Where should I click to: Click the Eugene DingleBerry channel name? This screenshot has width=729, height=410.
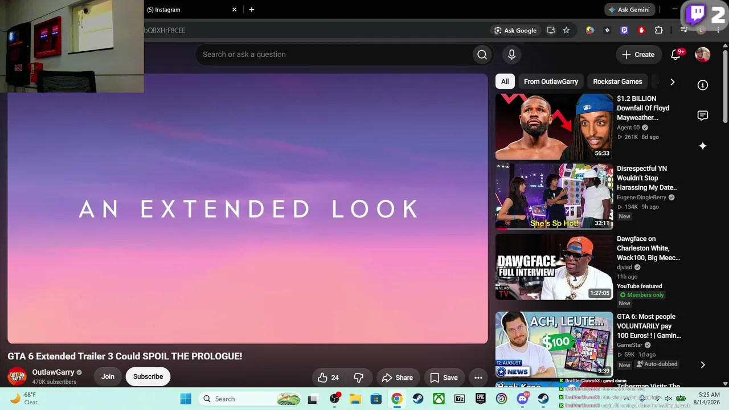641,198
